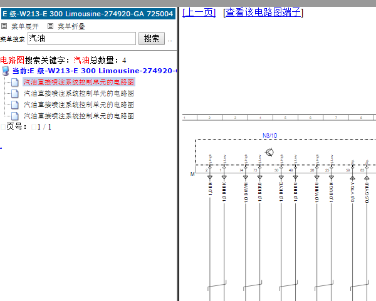Click the 1,0 BNBU wire label
376x301 pixels.
[x=295, y=191]
